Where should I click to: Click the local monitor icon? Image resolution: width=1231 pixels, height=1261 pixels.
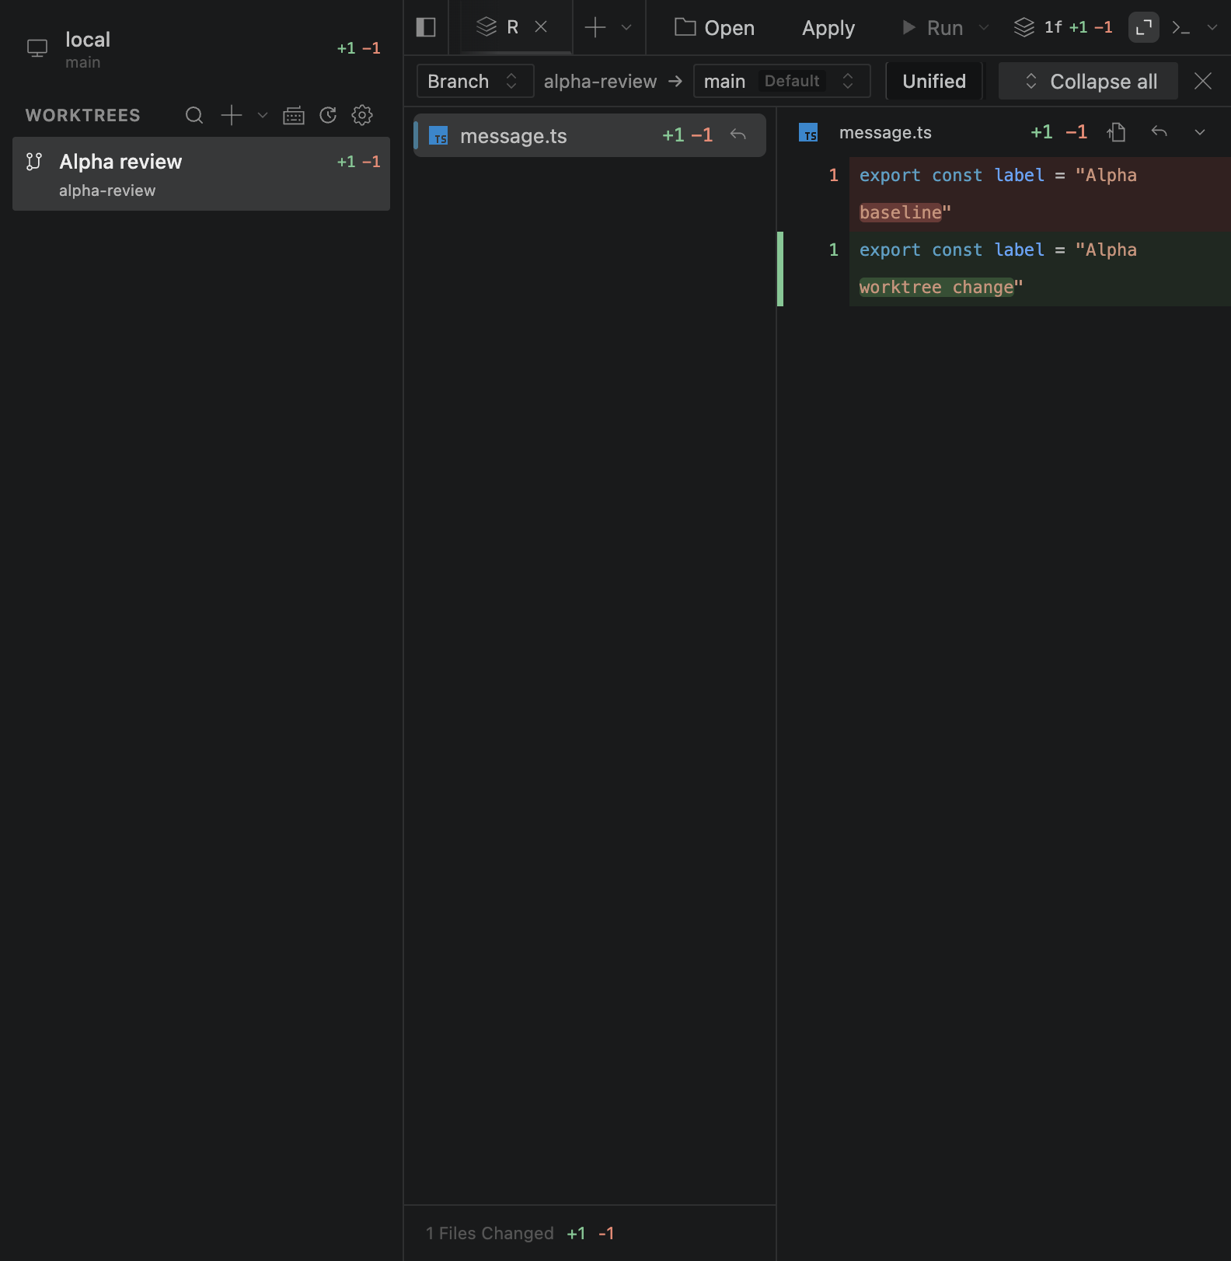pyautogui.click(x=37, y=48)
